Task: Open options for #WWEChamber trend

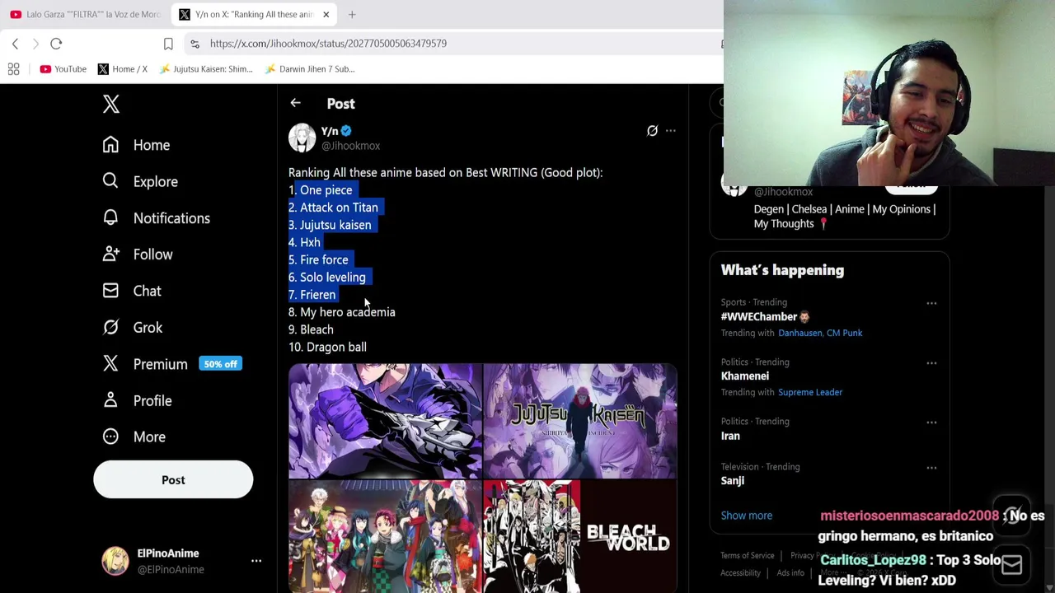Action: (x=931, y=303)
